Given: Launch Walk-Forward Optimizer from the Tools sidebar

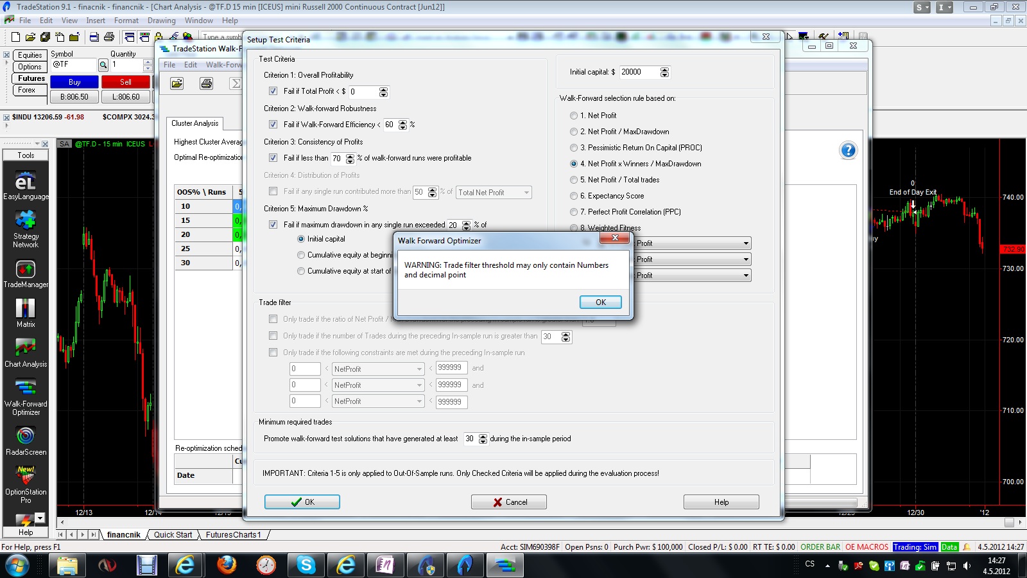Looking at the screenshot, I should (x=26, y=398).
